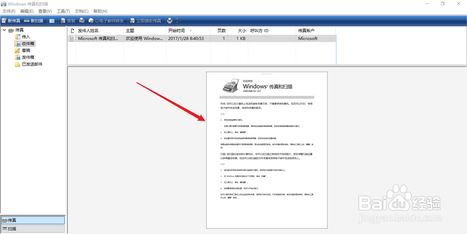Click 立即接收传真 (Receive fax now)
This screenshot has width=467, height=234.
point(145,21)
